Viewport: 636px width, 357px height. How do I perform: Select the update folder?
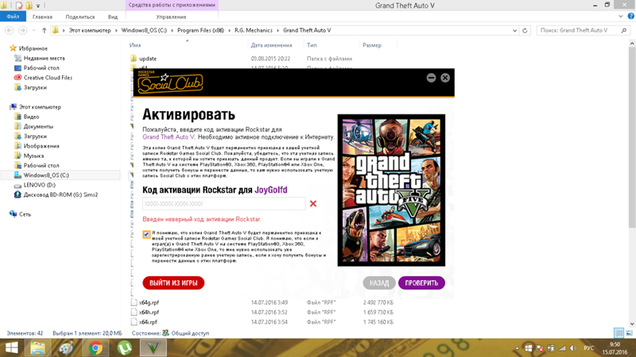tap(148, 59)
